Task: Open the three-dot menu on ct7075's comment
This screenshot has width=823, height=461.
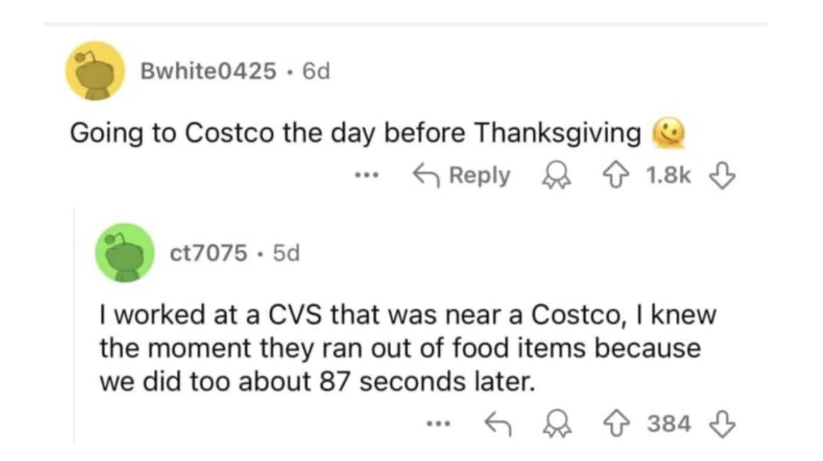Action: [438, 424]
